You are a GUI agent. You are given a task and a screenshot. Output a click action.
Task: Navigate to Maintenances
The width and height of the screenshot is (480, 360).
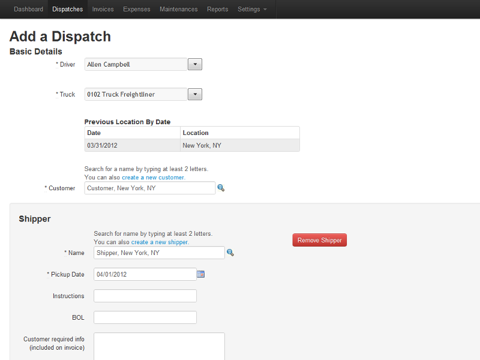click(178, 9)
